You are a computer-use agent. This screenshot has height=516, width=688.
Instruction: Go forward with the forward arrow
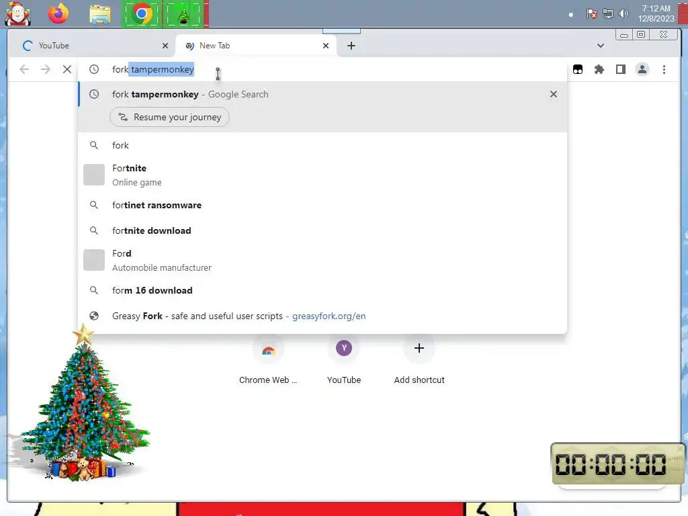click(46, 69)
